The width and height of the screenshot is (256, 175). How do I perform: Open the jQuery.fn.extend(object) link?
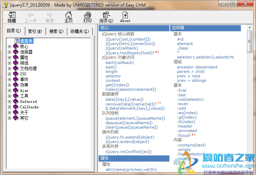pos(130,137)
